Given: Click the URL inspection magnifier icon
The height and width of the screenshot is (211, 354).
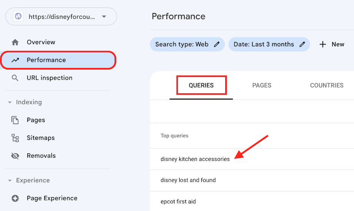Looking at the screenshot, I should tap(15, 78).
